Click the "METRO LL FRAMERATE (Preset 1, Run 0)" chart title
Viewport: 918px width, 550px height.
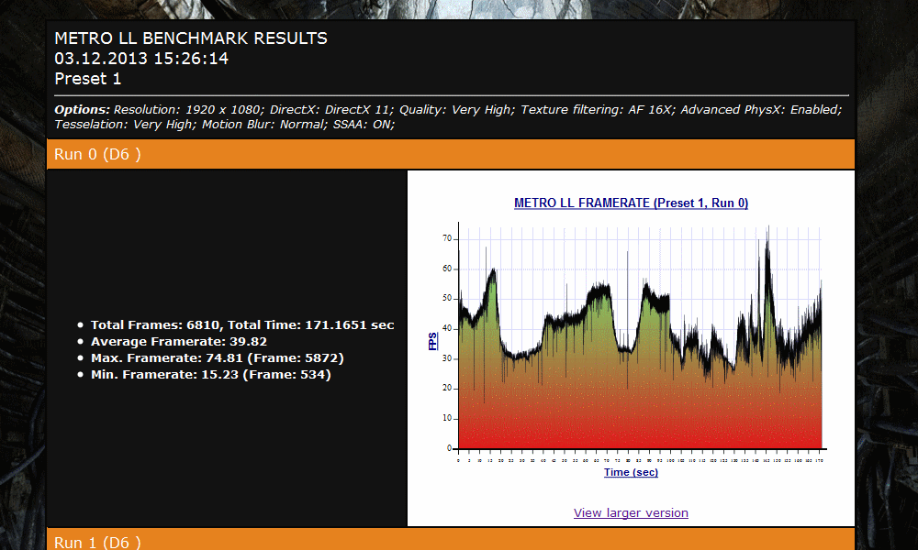(631, 203)
